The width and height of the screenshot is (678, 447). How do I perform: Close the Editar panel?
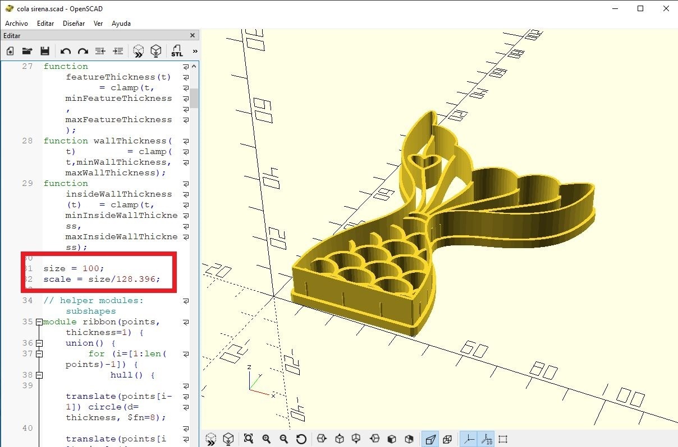(193, 35)
